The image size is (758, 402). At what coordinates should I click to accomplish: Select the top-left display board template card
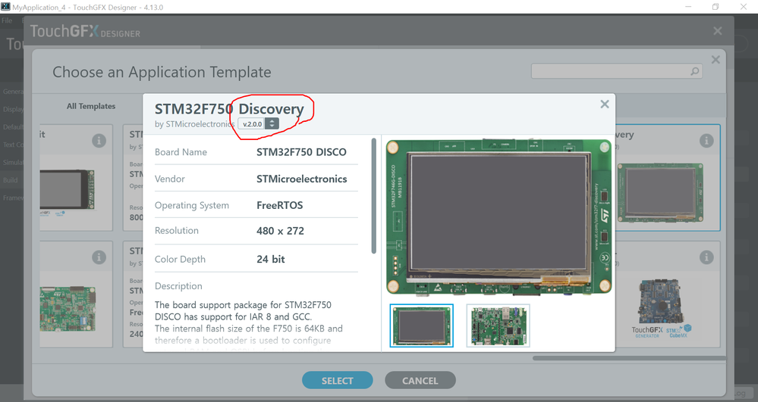point(77,178)
